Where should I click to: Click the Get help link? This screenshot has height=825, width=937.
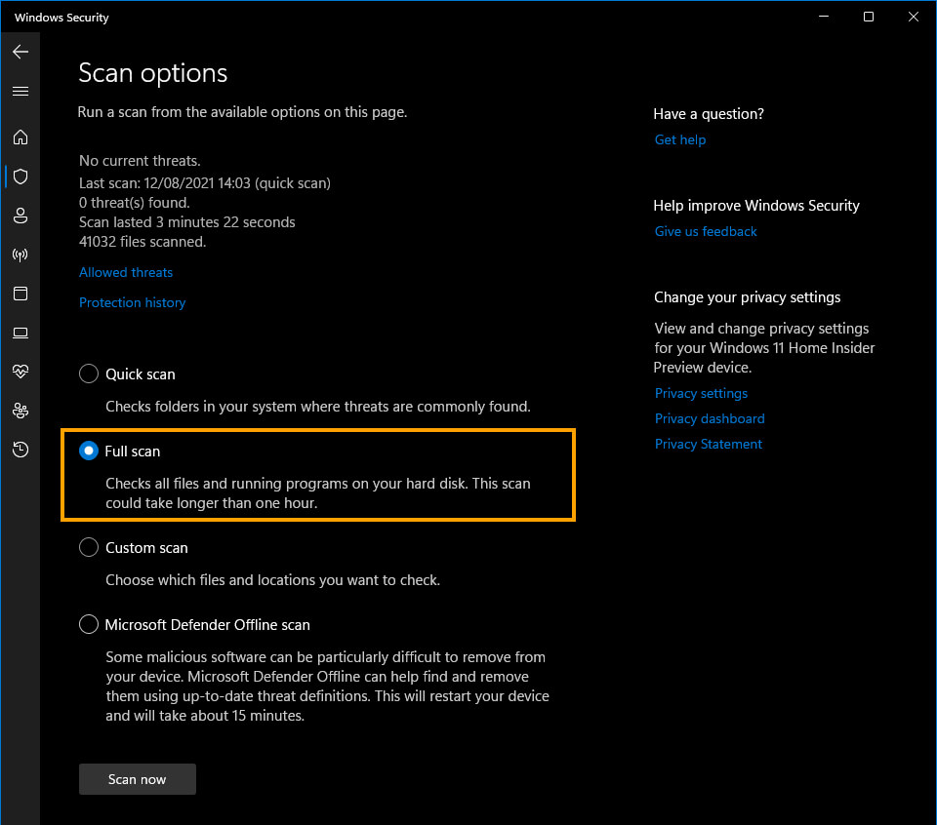point(680,139)
